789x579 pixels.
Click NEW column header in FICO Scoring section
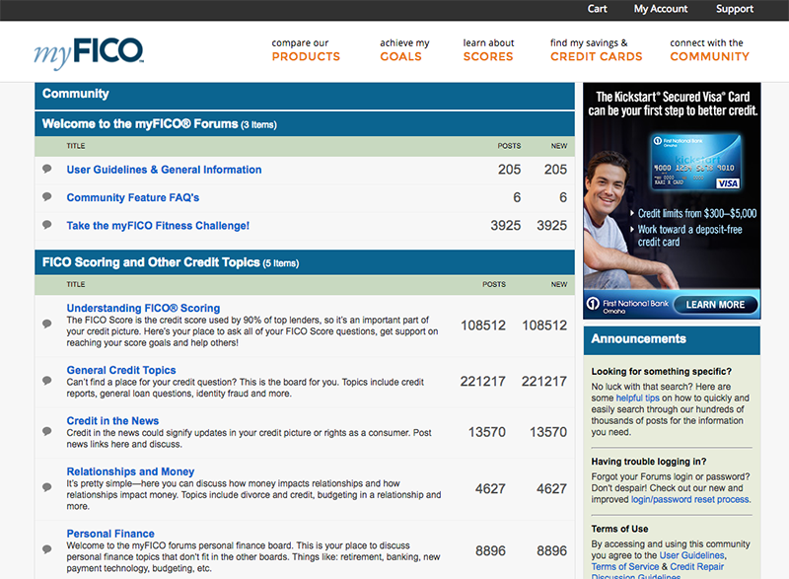(558, 284)
